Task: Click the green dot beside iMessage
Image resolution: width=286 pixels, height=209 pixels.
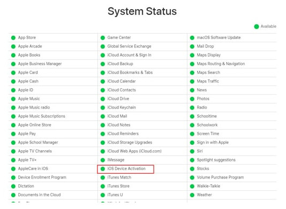Action: pos(103,160)
